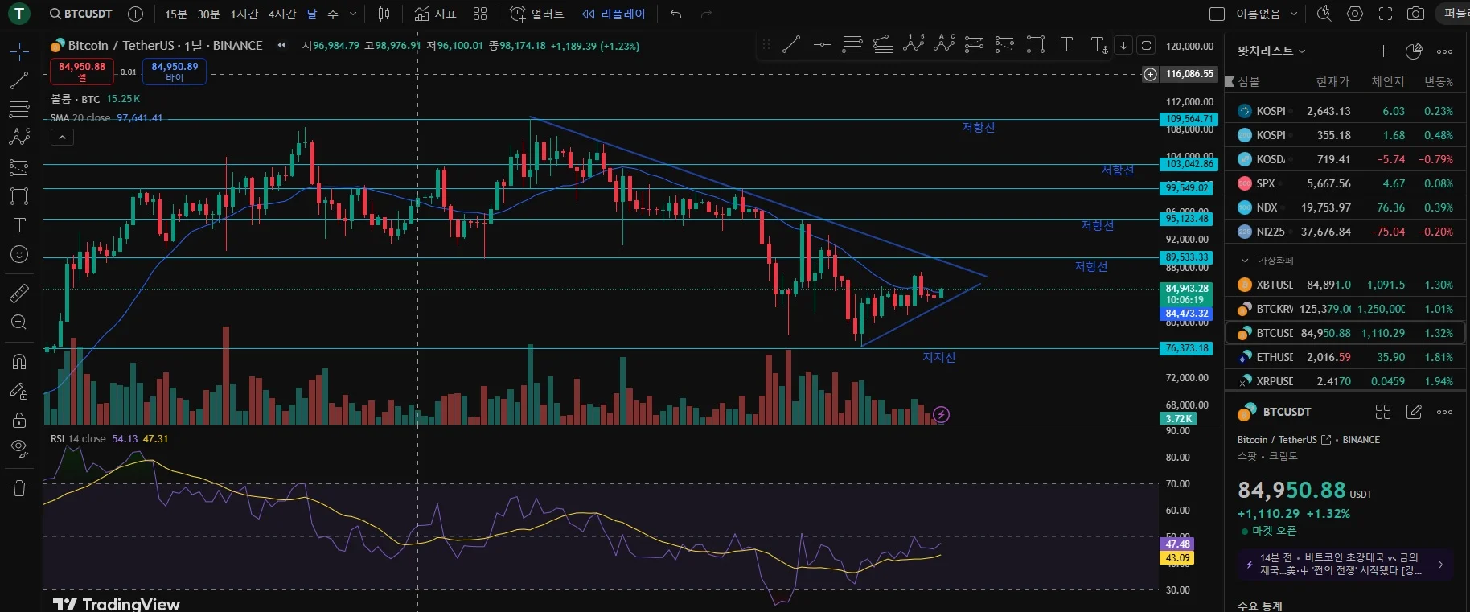This screenshot has height=612, width=1470.
Task: Select the KOSPI row priced 2,643.13
Action: coord(1345,111)
